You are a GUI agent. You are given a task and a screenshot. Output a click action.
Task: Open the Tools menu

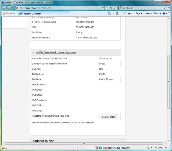[157, 13]
